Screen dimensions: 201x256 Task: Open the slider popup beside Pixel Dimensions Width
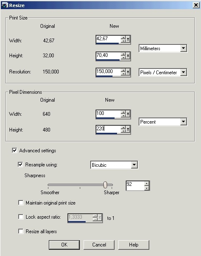128,114
